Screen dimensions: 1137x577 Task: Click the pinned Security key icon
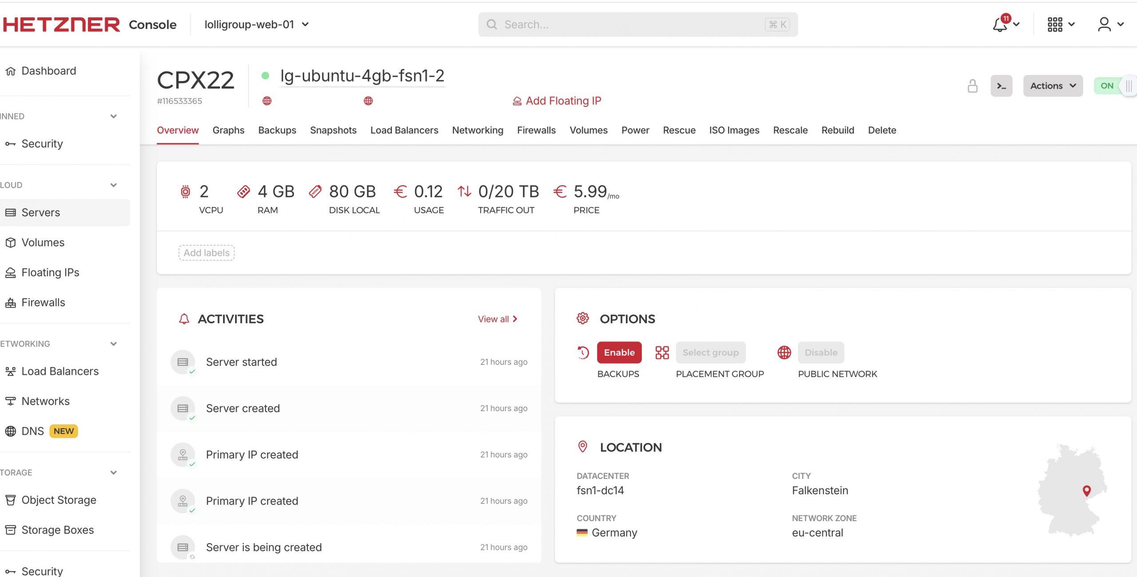[11, 144]
